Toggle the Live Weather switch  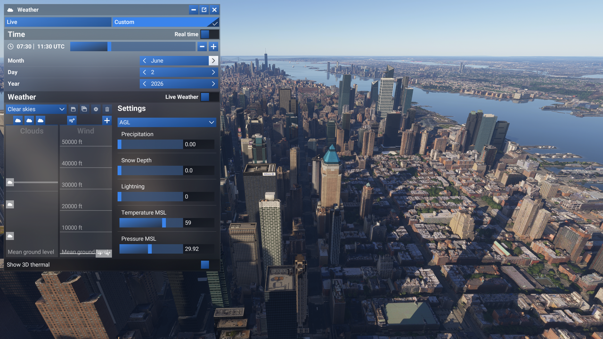209,97
